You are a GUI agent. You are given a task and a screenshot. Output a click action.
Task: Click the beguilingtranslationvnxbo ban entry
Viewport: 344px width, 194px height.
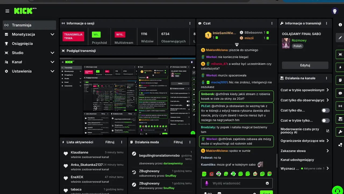162,157
